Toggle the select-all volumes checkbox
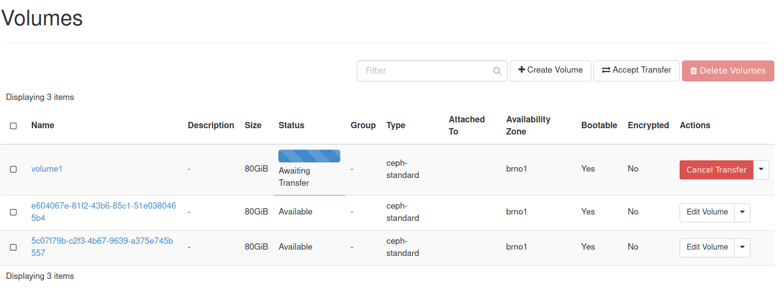 14,126
